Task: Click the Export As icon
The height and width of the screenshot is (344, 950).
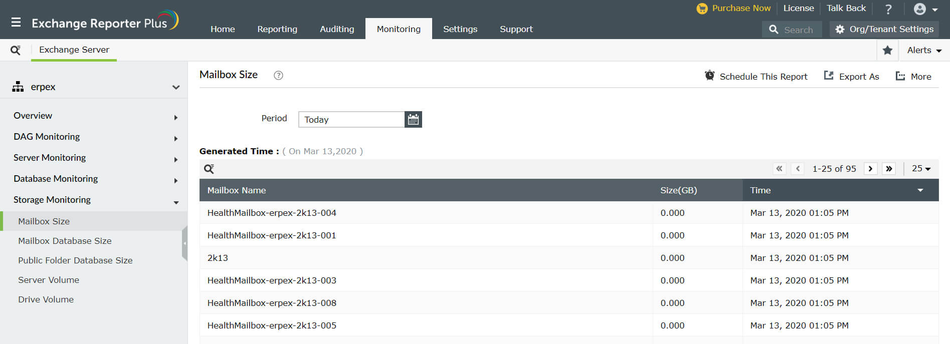Action: click(829, 76)
